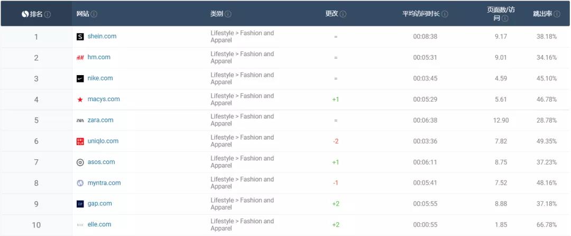This screenshot has height=236, width=571.
Task: Click the Uniqlo red logo icon
Action: coord(80,141)
